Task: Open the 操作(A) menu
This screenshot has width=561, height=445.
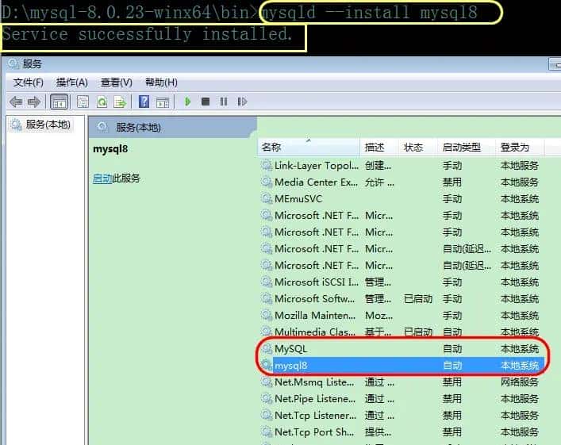Action: click(72, 82)
